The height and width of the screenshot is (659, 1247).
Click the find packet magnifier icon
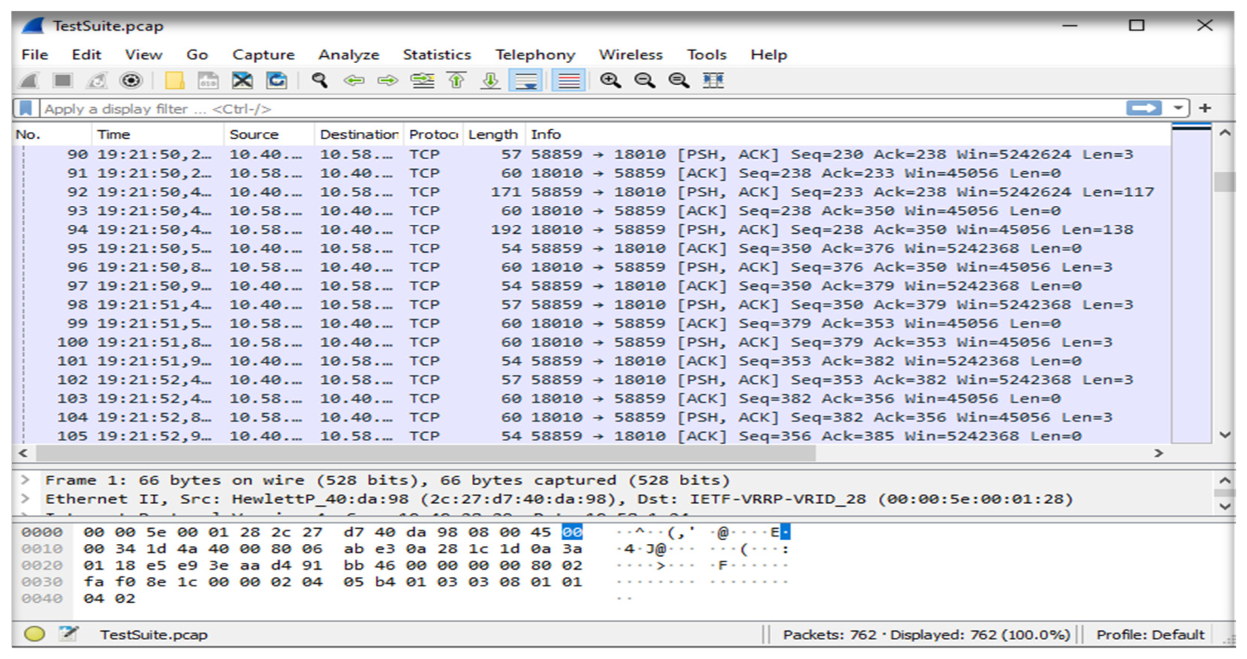320,80
